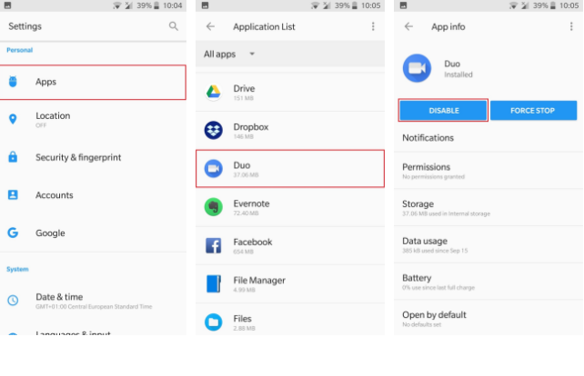This screenshot has width=584, height=376.
Task: Click the DISABLE button for Duo
Action: click(443, 111)
